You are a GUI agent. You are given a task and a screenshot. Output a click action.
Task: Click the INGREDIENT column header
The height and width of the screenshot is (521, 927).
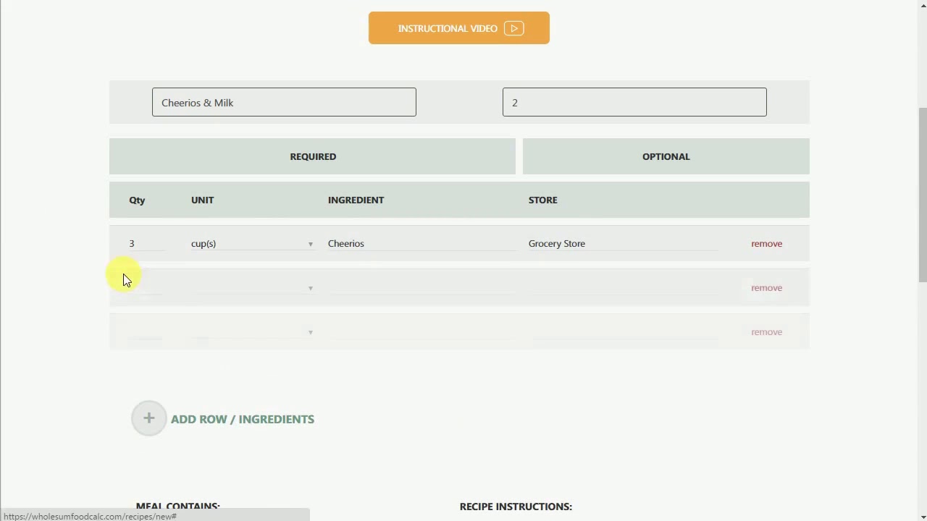[356, 200]
